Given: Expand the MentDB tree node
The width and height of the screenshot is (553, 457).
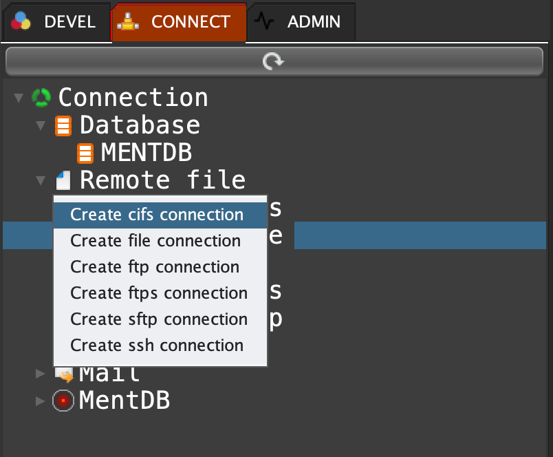Looking at the screenshot, I should (41, 400).
